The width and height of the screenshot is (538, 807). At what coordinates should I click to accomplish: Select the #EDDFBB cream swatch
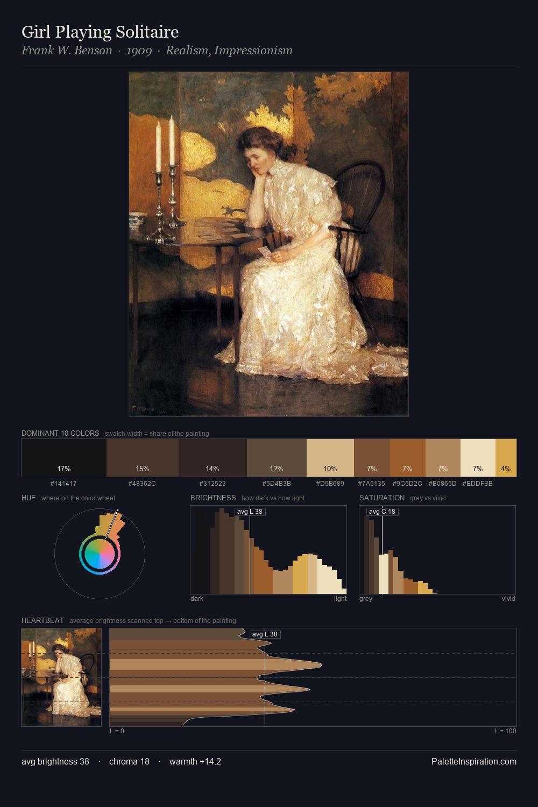point(478,458)
